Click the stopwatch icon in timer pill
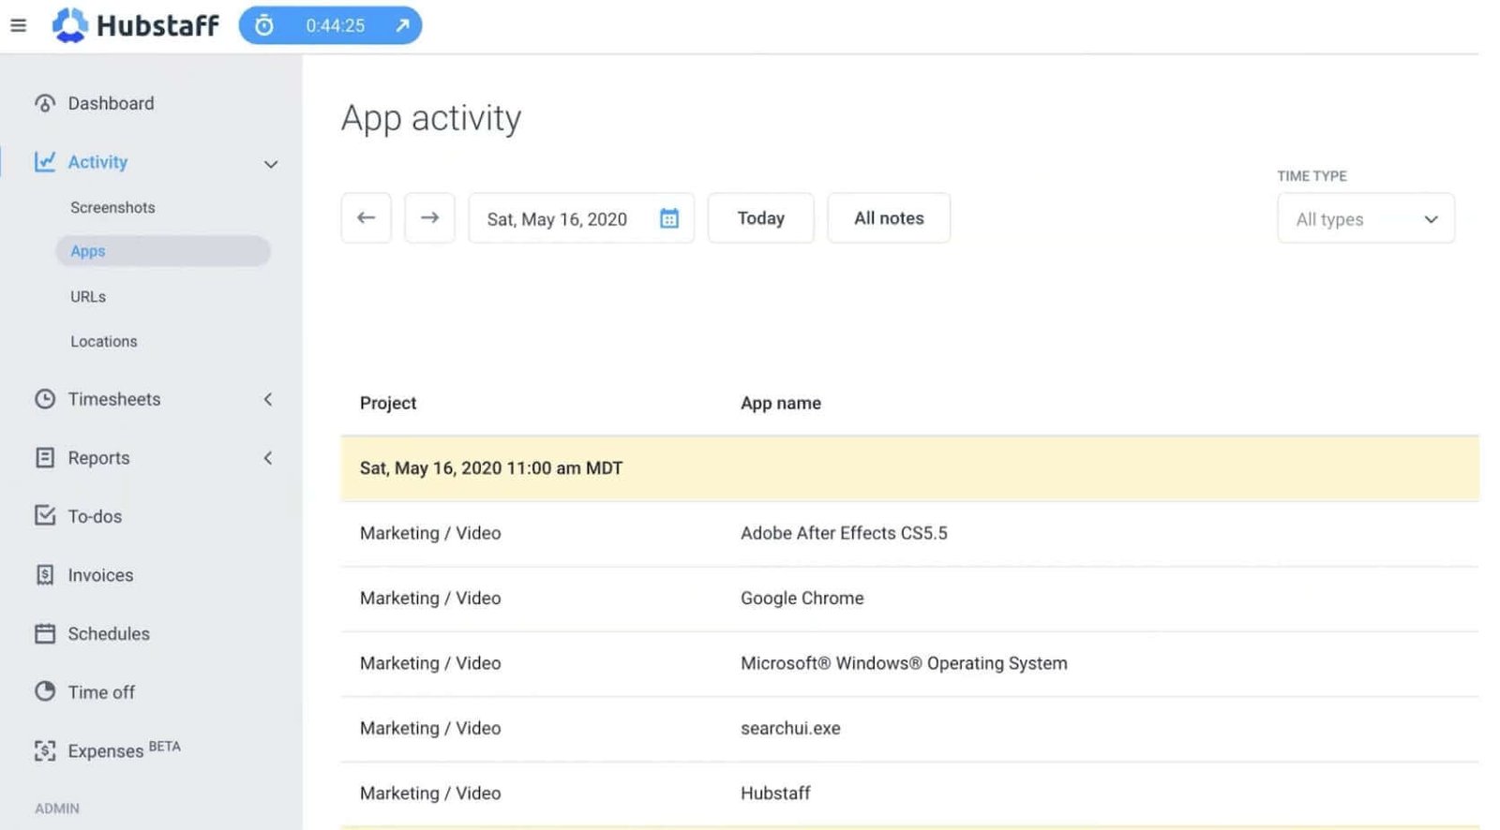 (264, 25)
